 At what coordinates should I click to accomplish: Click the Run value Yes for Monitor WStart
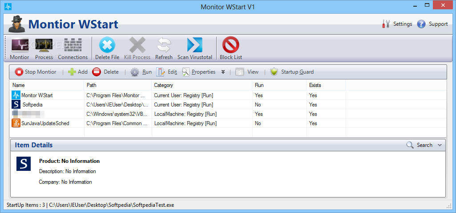click(x=259, y=95)
